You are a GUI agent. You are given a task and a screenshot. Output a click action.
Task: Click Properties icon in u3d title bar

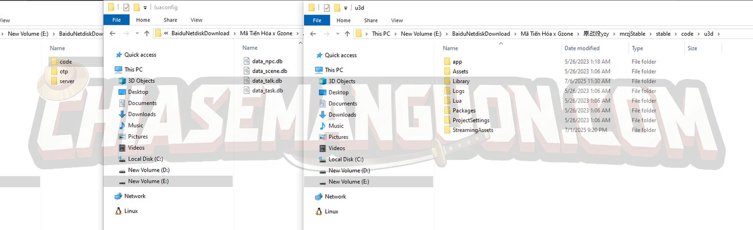pyautogui.click(x=327, y=8)
